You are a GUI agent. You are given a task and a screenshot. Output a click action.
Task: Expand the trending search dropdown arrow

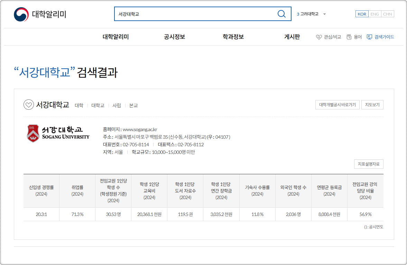click(x=324, y=14)
